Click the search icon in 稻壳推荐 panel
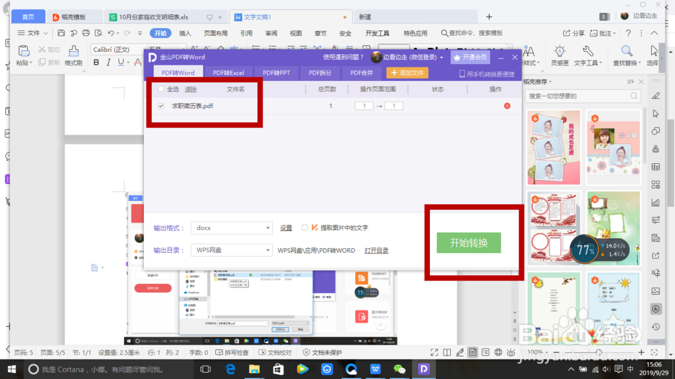This screenshot has width=675, height=379. coord(634,96)
